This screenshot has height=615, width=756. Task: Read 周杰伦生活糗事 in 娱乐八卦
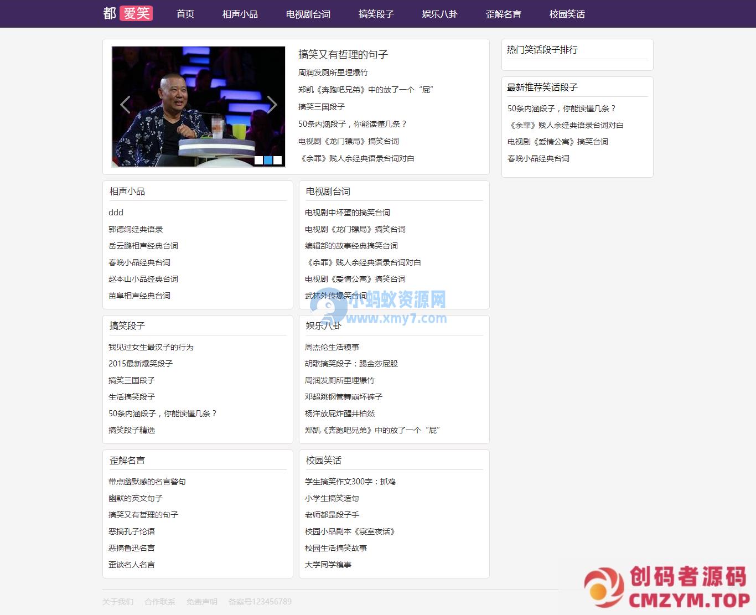pos(332,347)
